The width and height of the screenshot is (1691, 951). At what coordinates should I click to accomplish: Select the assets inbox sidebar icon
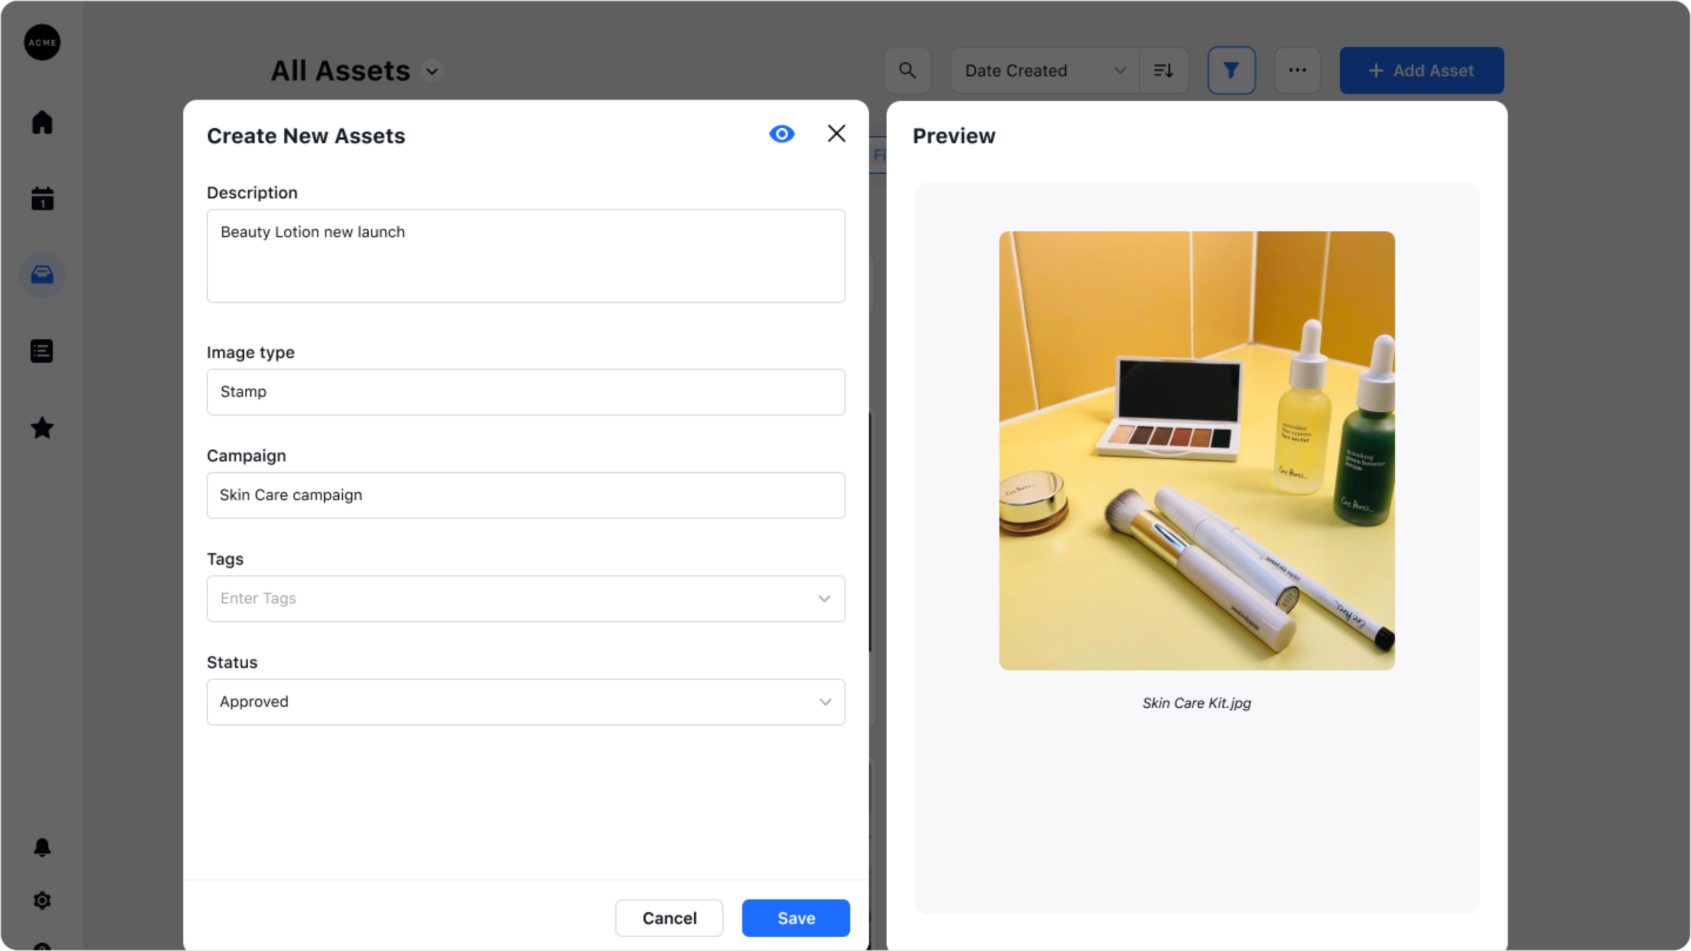42,275
